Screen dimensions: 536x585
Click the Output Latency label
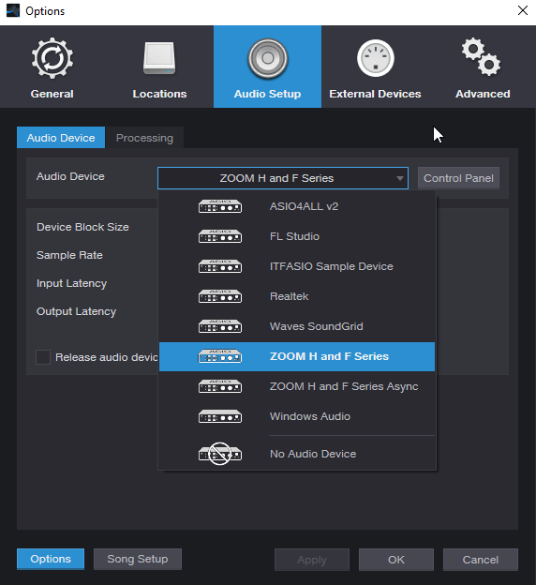(x=77, y=311)
